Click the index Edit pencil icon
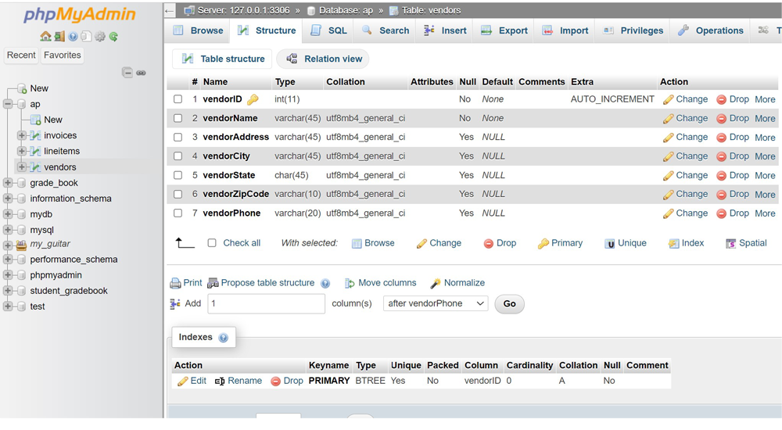Viewport: 782px width, 430px height. tap(182, 381)
